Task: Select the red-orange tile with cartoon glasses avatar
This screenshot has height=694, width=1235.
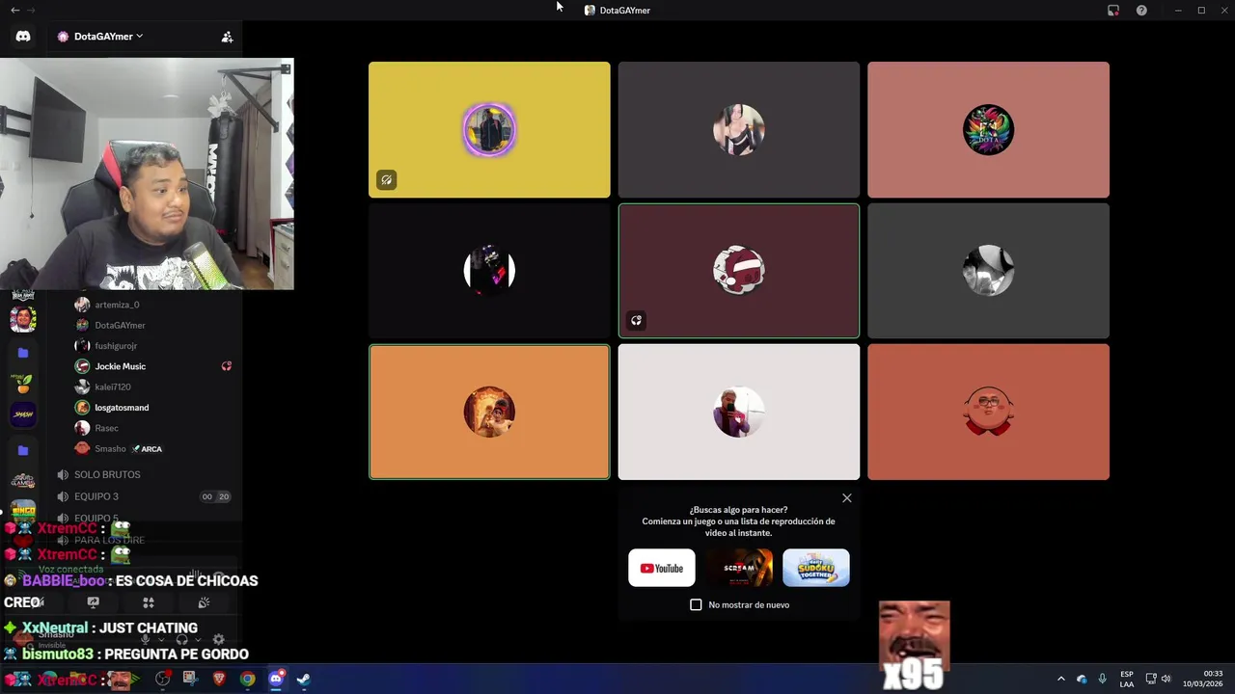Action: pos(988,412)
